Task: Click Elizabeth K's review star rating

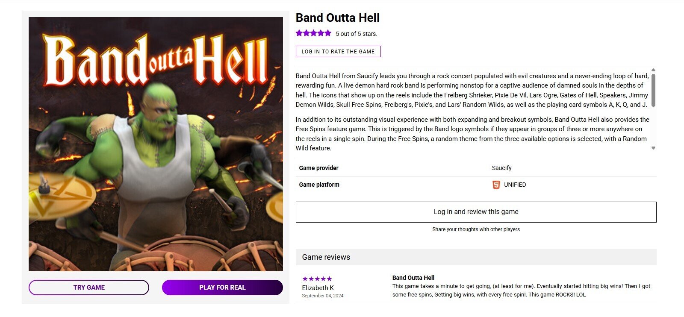Action: (317, 279)
